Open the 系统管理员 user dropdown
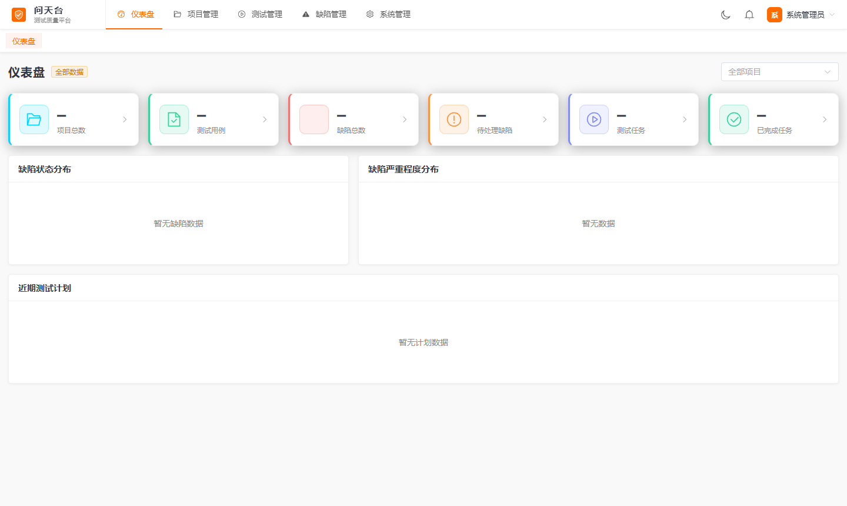Image resolution: width=847 pixels, height=506 pixels. tap(801, 15)
